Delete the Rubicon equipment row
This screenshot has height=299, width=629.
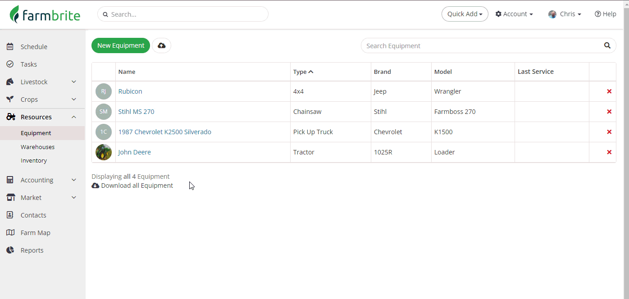pos(609,91)
